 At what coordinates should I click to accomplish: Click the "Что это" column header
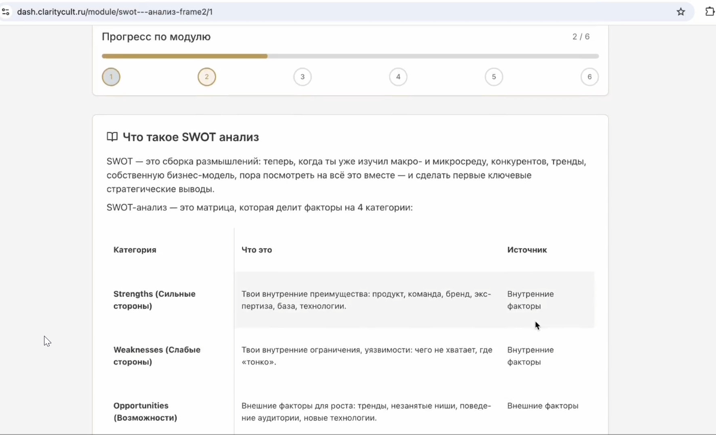coord(257,250)
